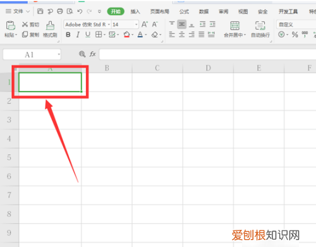
Task: Switch to the Formulas (公式) tab
Action: pos(184,11)
